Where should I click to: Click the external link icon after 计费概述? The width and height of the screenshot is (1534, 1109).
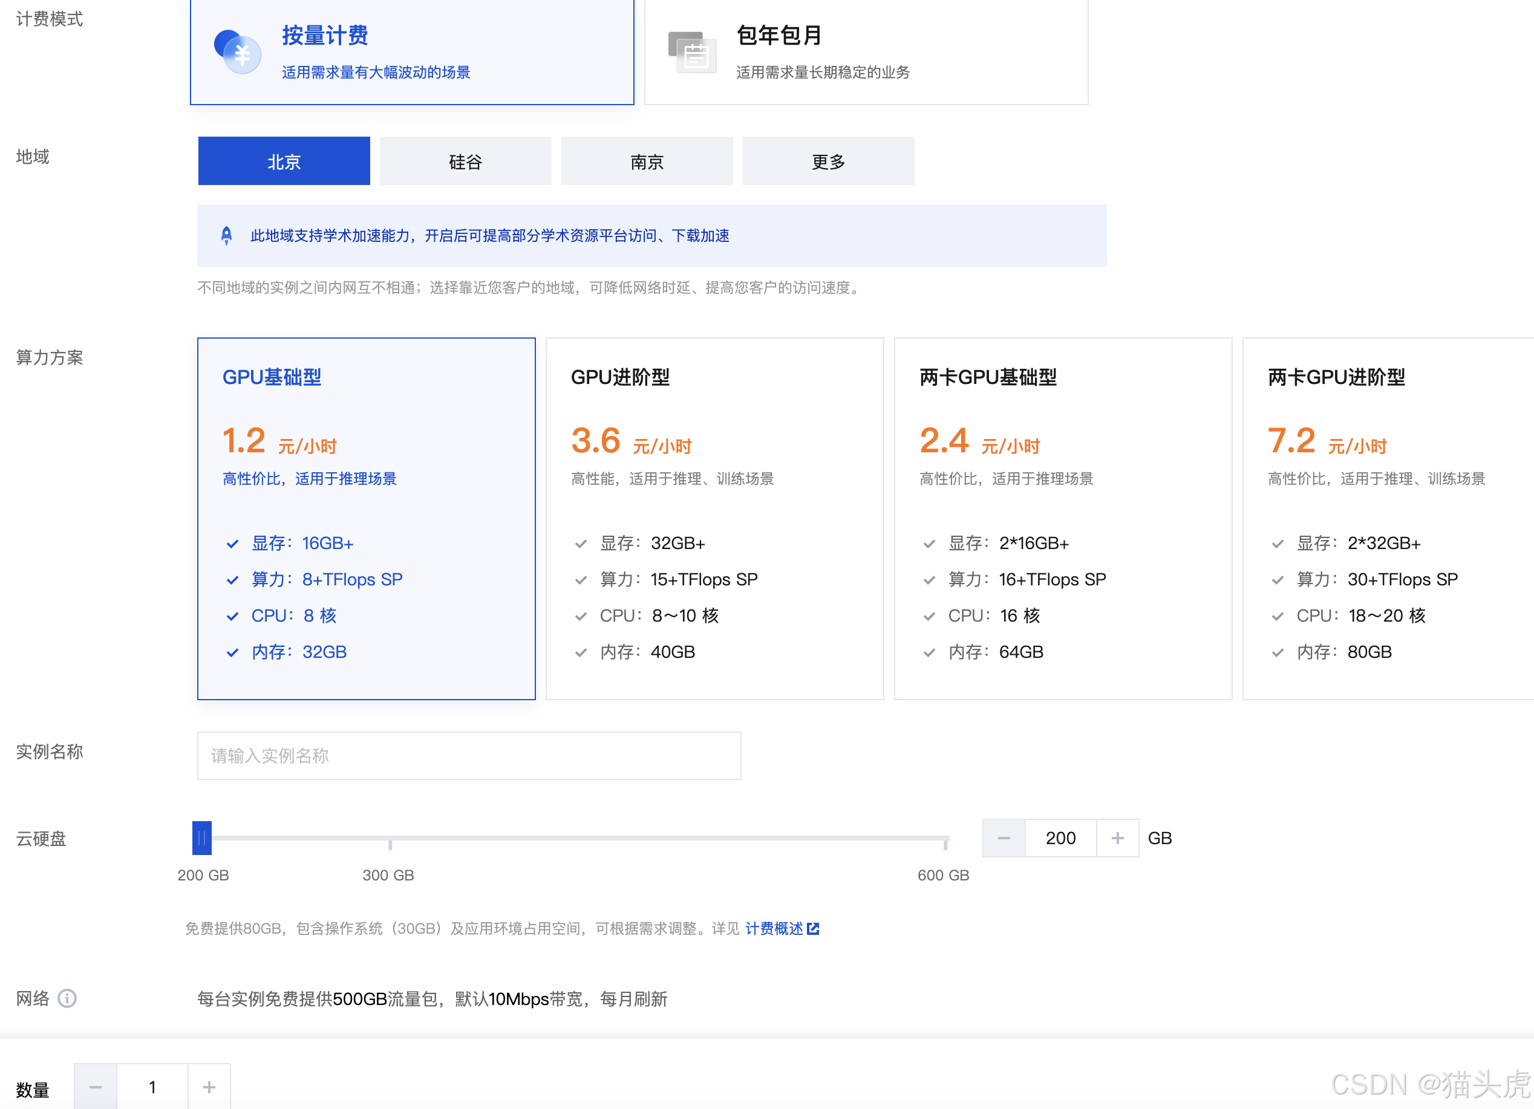point(813,928)
